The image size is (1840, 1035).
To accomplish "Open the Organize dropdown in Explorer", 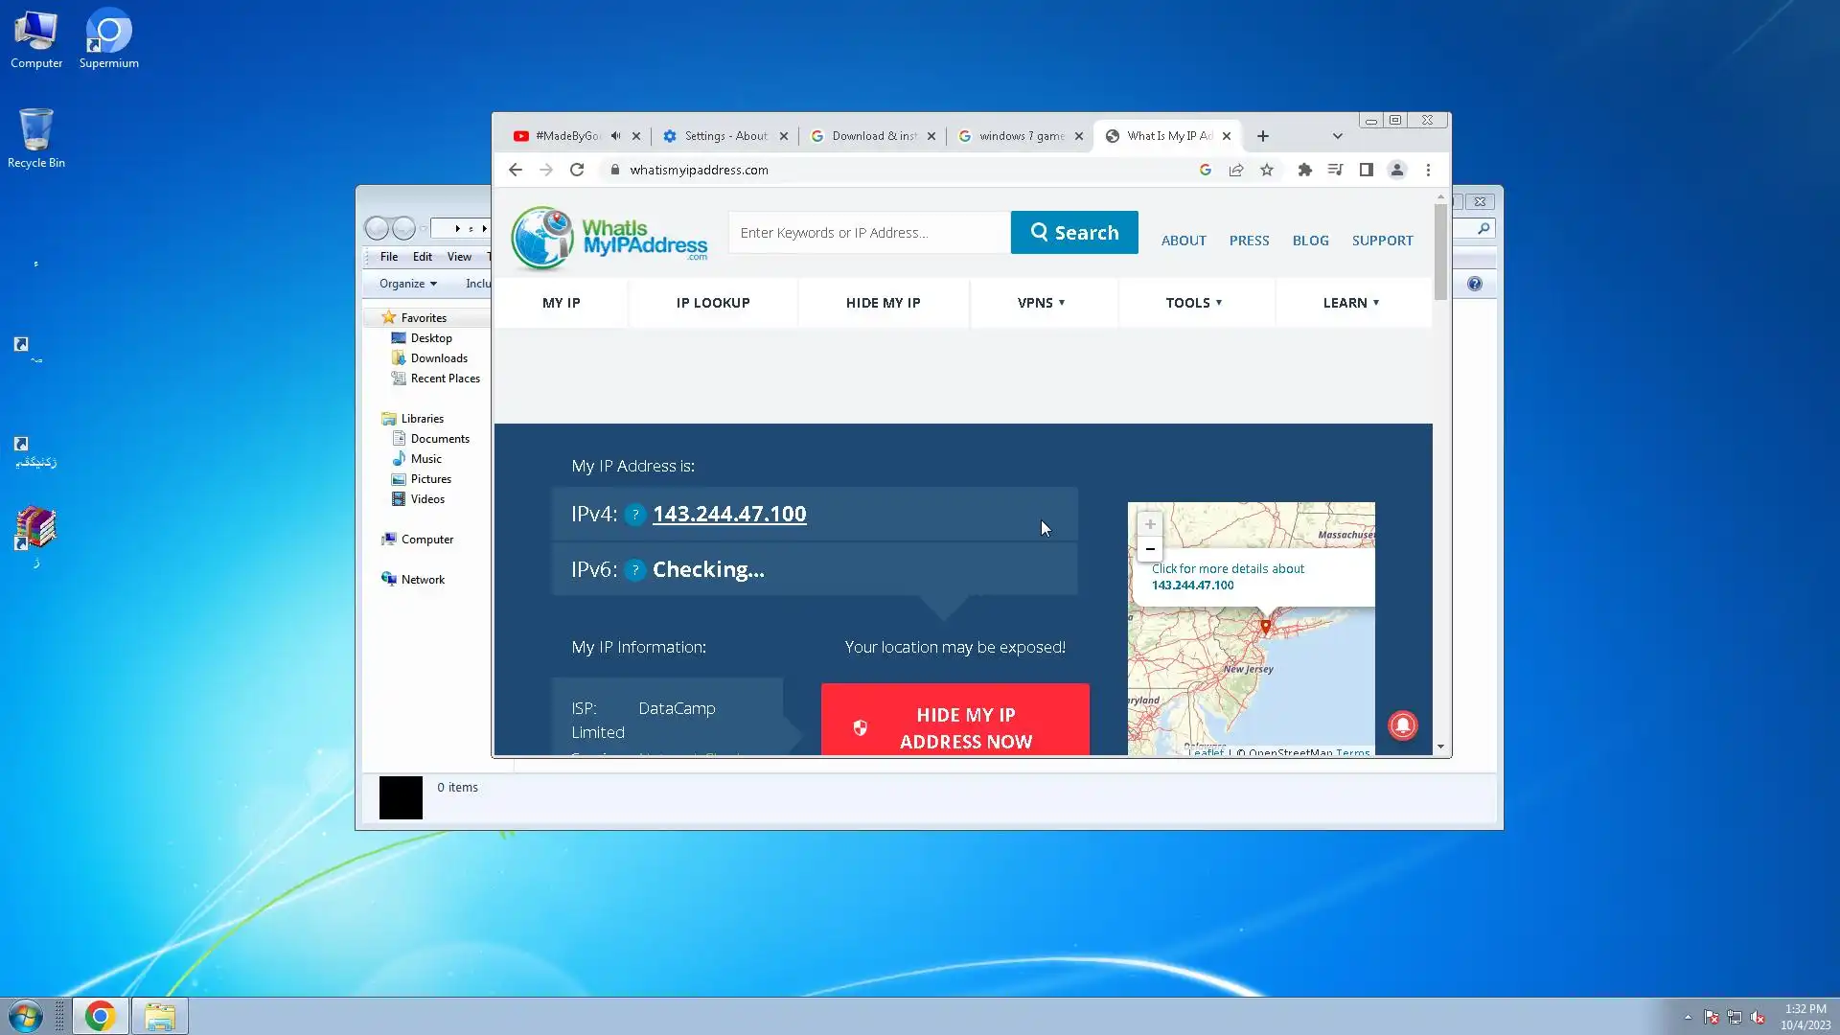I will point(407,284).
